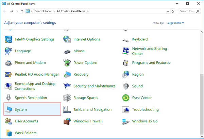Expand chevron after All Control Panel Items
204x139 pixels.
(88, 11)
